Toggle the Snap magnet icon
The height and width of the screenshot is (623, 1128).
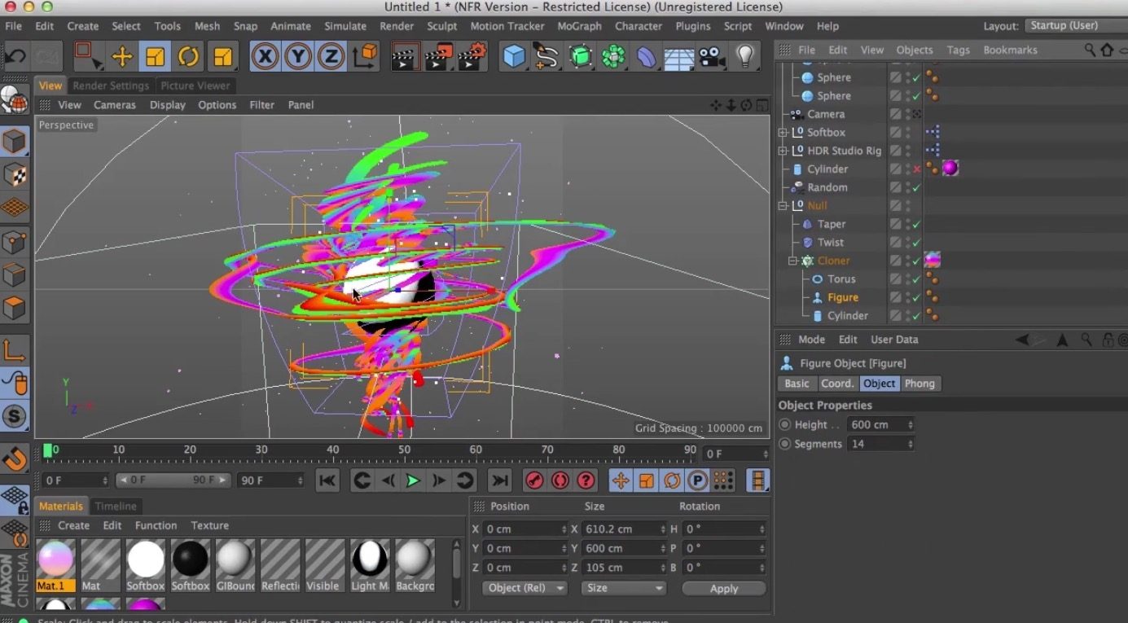[15, 458]
